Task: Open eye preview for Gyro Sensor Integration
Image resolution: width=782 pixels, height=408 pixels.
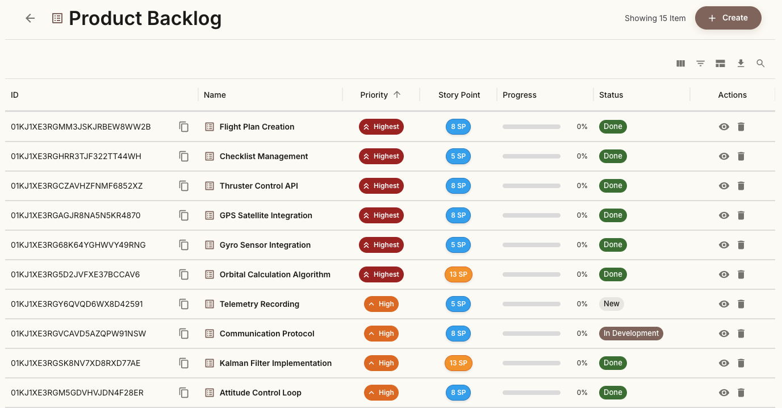Action: [724, 245]
